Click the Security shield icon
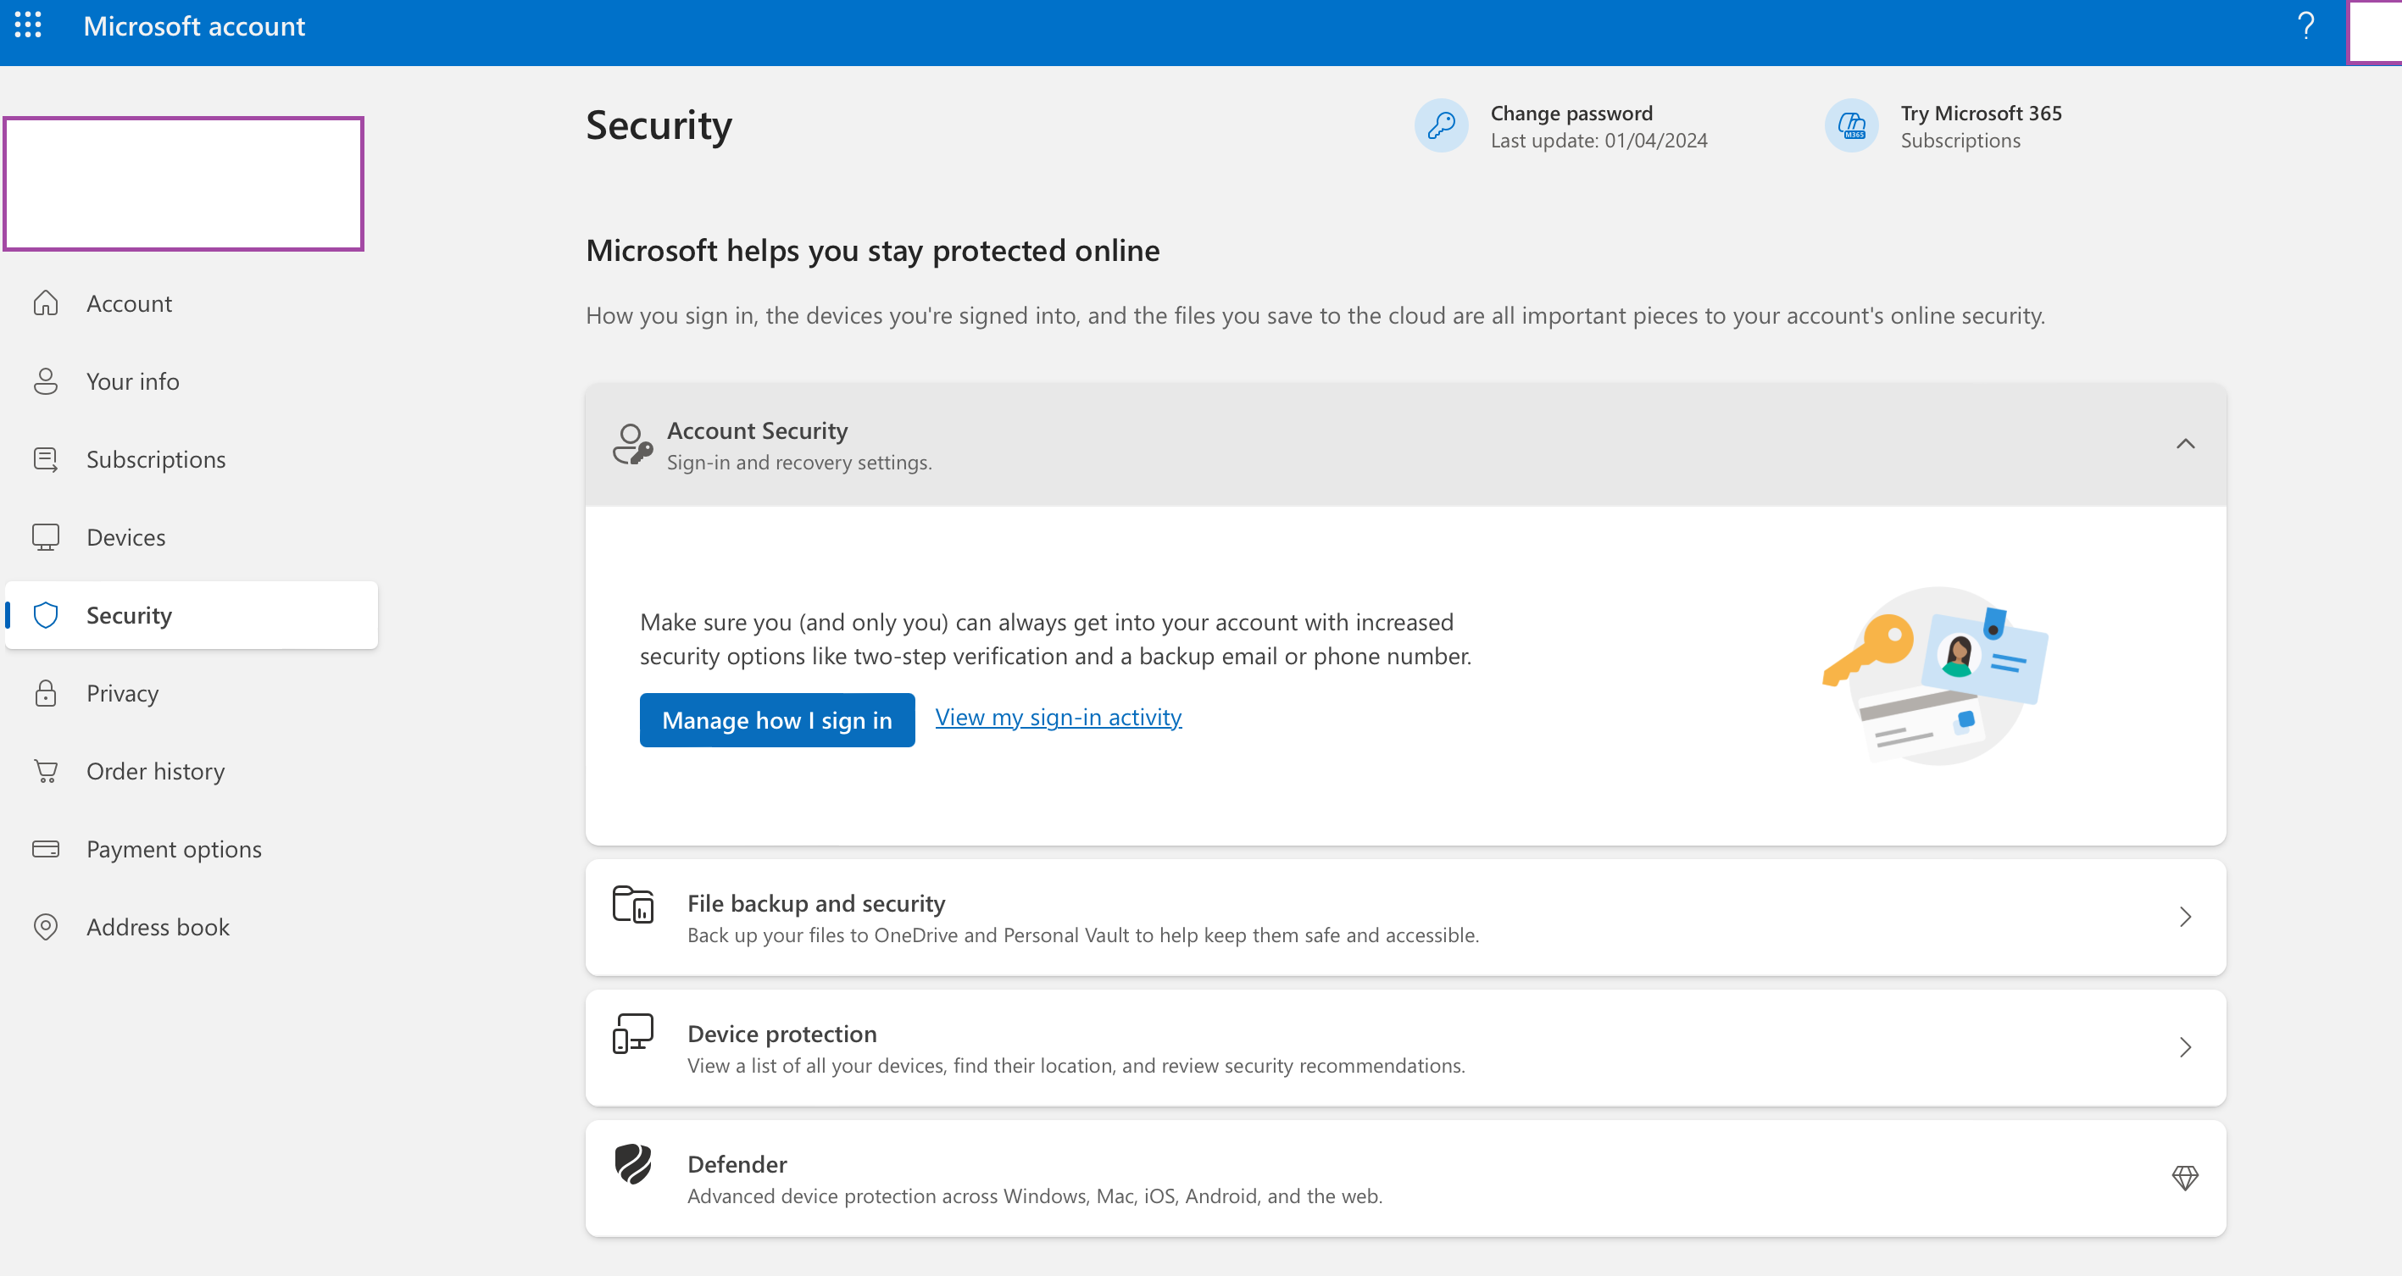 pyautogui.click(x=46, y=615)
